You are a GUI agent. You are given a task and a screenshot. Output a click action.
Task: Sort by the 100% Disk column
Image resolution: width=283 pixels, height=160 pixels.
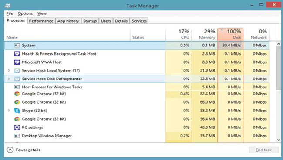click(230, 35)
